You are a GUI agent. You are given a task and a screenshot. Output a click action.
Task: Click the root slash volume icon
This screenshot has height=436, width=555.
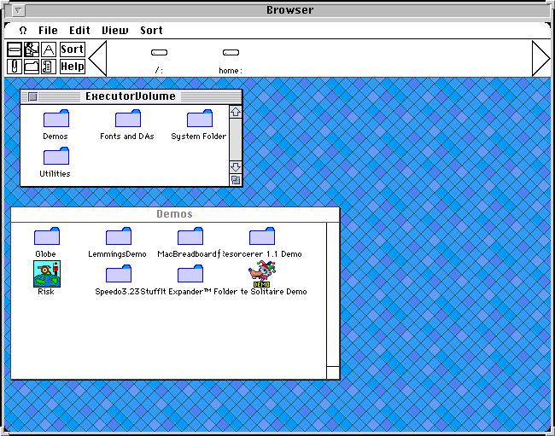click(159, 53)
